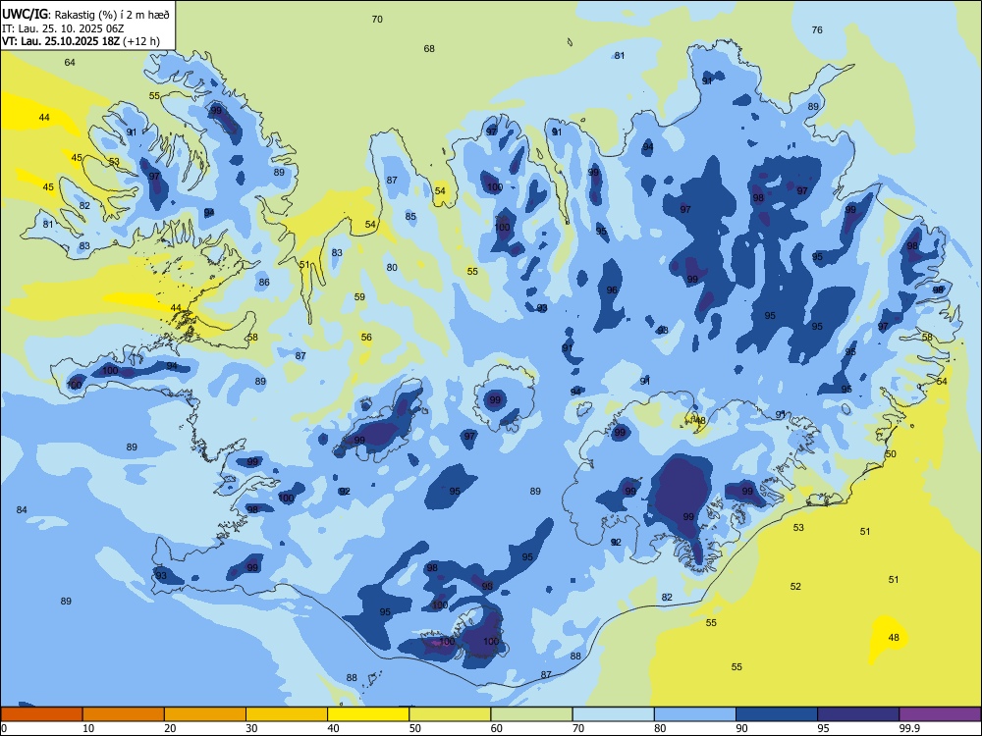Select the 52 humidity value on the map
The height and width of the screenshot is (736, 982).
pyautogui.click(x=795, y=587)
